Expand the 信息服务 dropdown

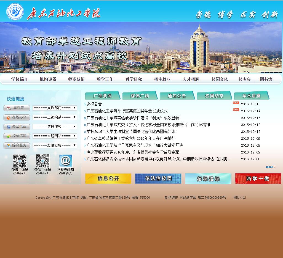click(x=55, y=127)
